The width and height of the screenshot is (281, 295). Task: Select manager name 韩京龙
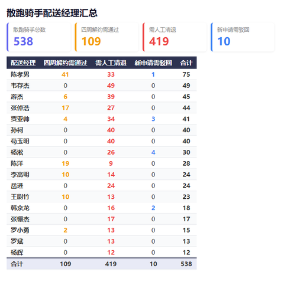pos(20,208)
